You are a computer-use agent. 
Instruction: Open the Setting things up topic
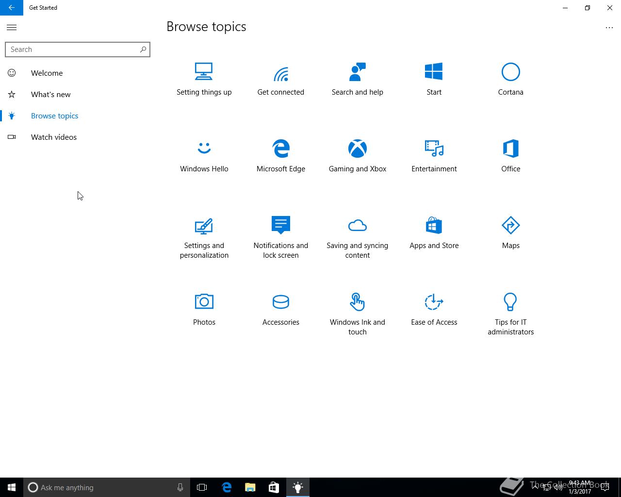pos(204,80)
